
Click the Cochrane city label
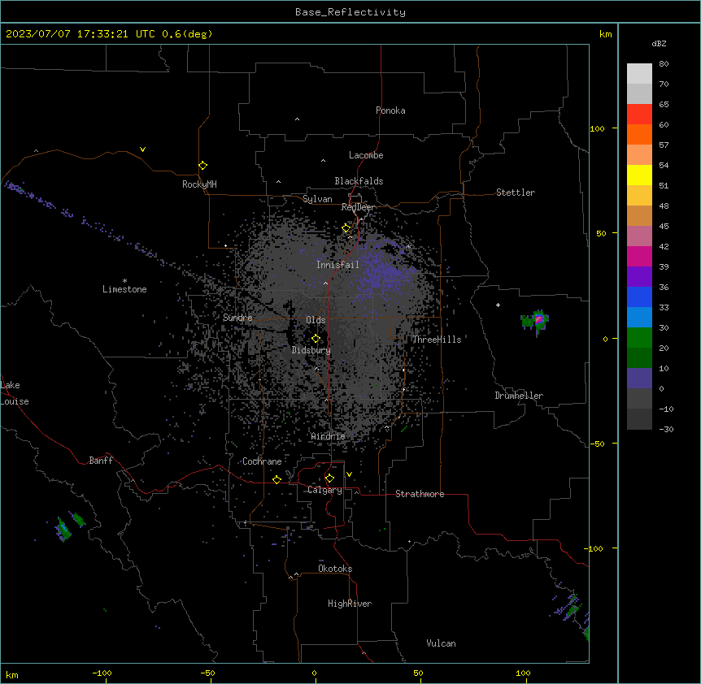(x=262, y=461)
